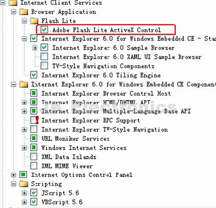This screenshot has width=216, height=208.
Task: Expand Internet Explorer 6.0 Sample Browser node
Action: click(35, 48)
